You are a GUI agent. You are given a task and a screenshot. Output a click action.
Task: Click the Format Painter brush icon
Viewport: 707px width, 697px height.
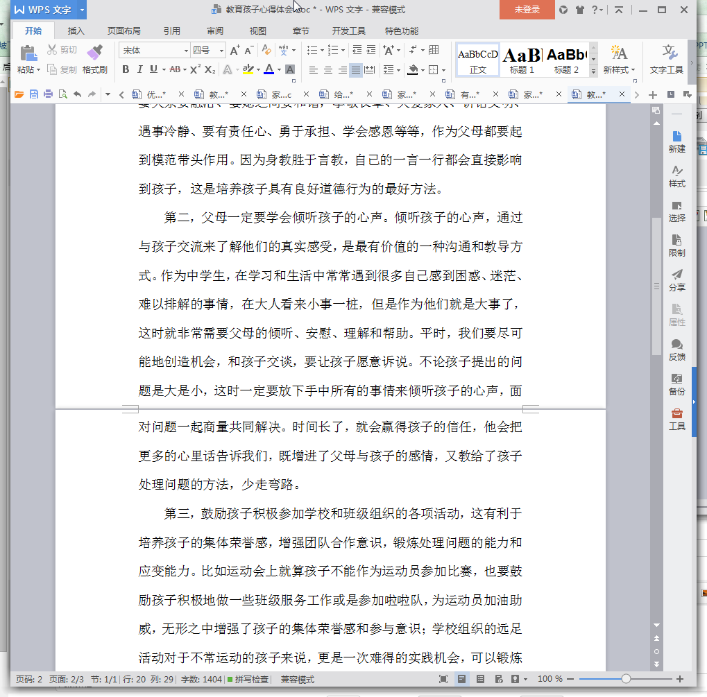(x=94, y=52)
